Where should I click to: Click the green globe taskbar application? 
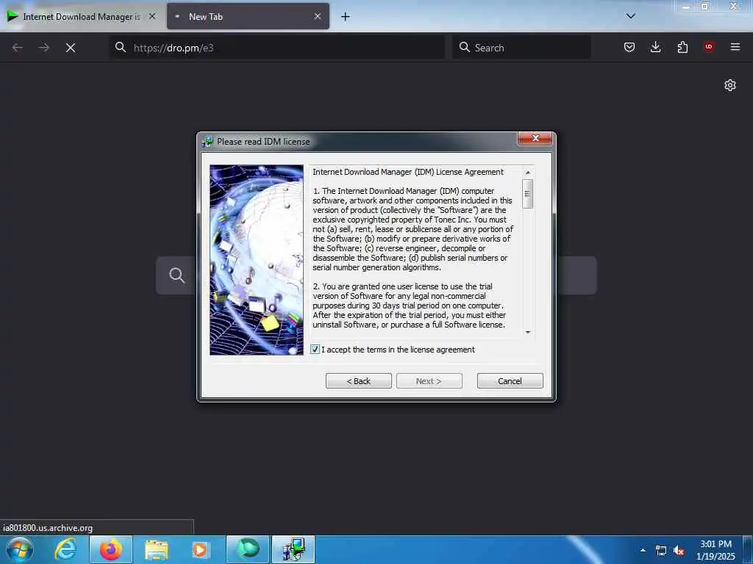(248, 549)
